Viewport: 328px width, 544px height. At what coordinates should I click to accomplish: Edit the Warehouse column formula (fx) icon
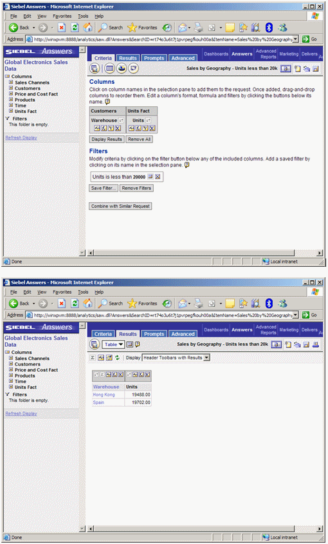tap(104, 128)
